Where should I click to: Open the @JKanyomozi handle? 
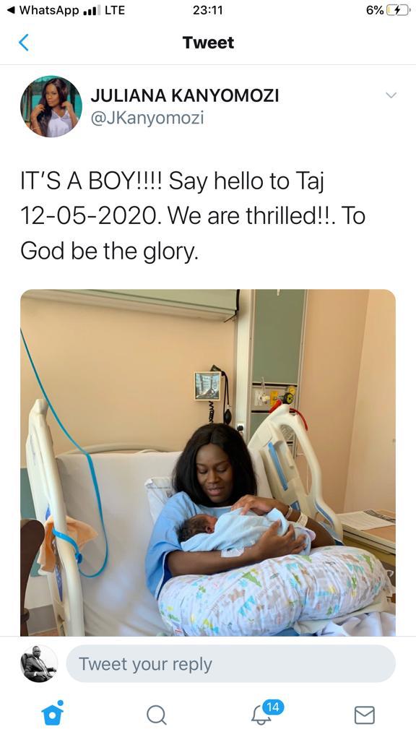pyautogui.click(x=147, y=118)
